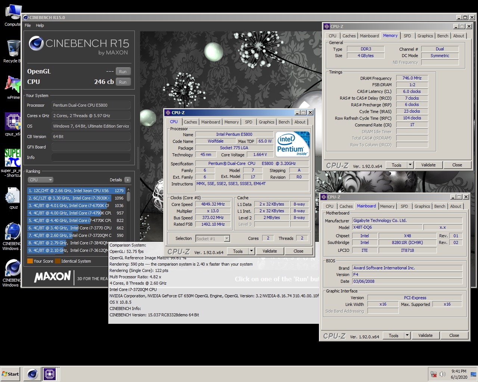The height and width of the screenshot is (382, 478).
Task: Click Close in center CPU-Z window
Action: coord(298,251)
